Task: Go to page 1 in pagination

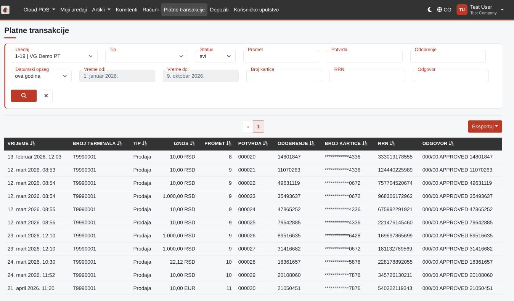Action: (x=259, y=126)
